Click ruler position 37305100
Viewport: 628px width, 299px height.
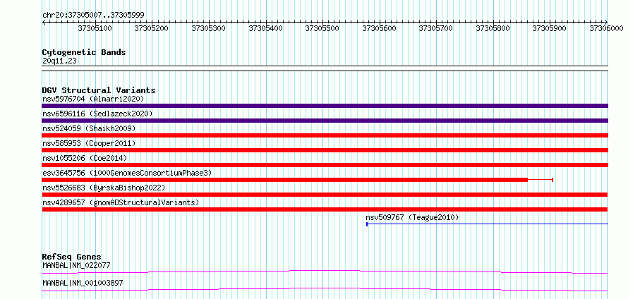[95, 28]
